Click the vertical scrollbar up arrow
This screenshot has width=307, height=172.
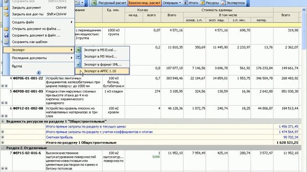point(304,10)
